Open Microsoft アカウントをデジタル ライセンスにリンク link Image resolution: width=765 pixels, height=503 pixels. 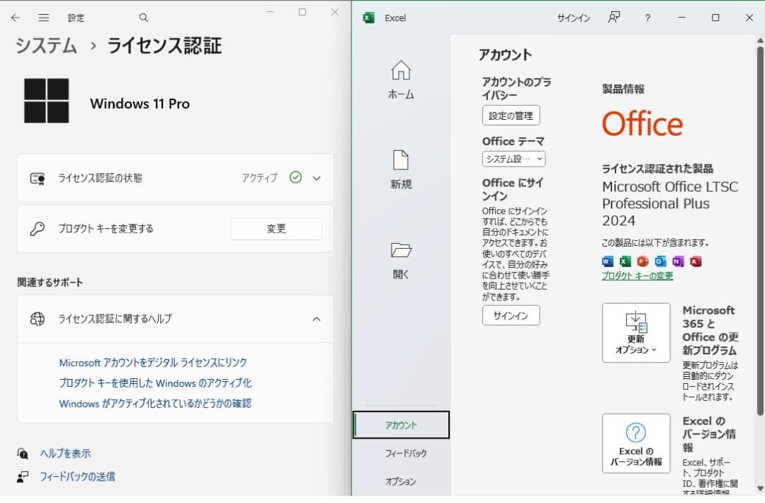tap(153, 363)
